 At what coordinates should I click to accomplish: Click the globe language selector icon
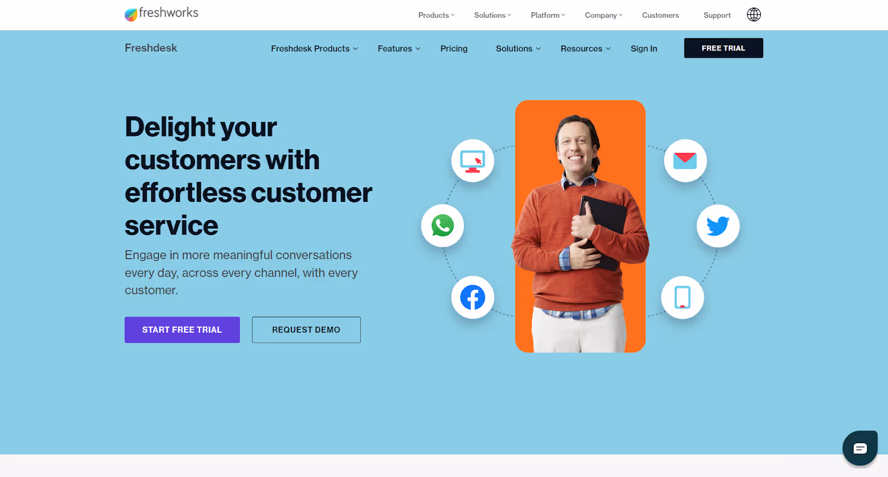(754, 15)
